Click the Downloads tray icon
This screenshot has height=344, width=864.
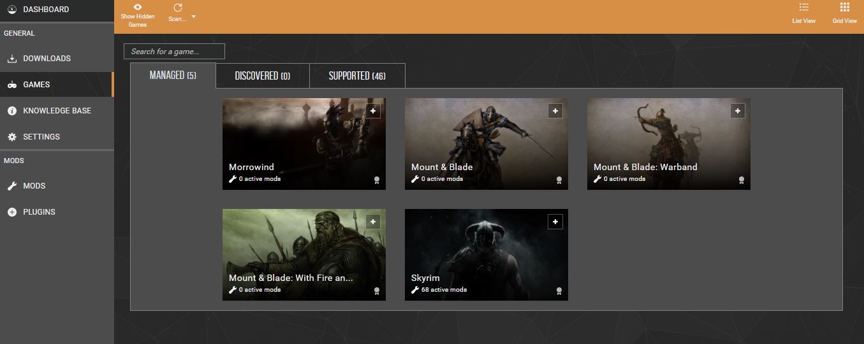point(11,59)
